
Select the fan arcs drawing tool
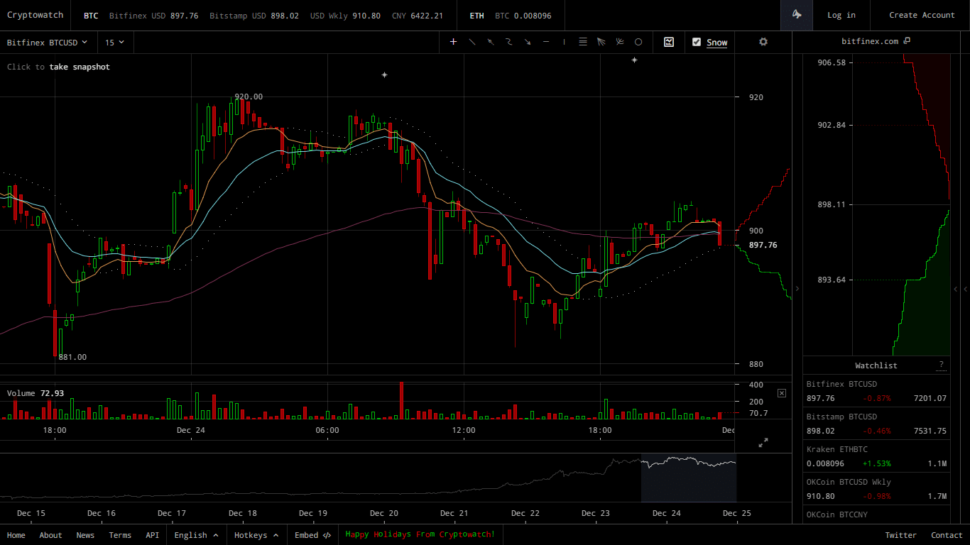pos(620,42)
